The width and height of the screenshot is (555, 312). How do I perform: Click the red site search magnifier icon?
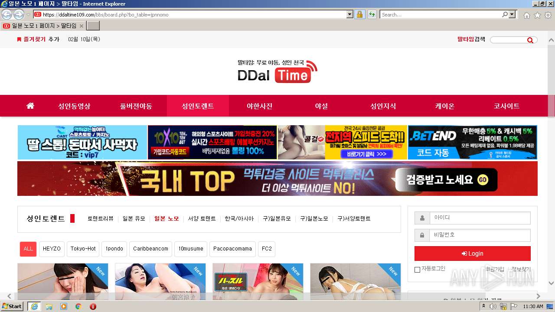(x=530, y=40)
